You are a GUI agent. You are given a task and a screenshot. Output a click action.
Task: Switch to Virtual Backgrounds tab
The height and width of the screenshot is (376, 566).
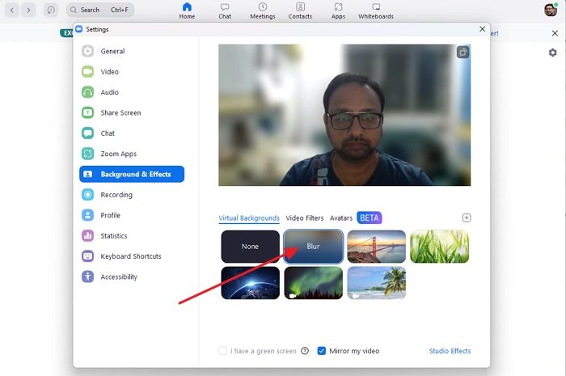click(x=249, y=218)
